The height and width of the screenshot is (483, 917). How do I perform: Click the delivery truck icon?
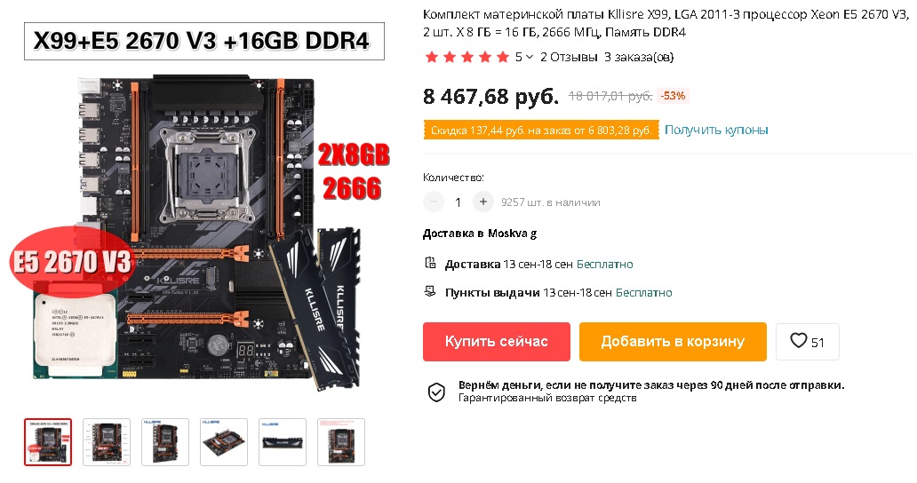[x=430, y=264]
